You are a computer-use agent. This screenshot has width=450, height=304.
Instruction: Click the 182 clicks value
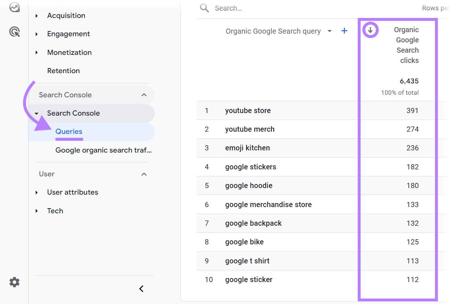412,167
